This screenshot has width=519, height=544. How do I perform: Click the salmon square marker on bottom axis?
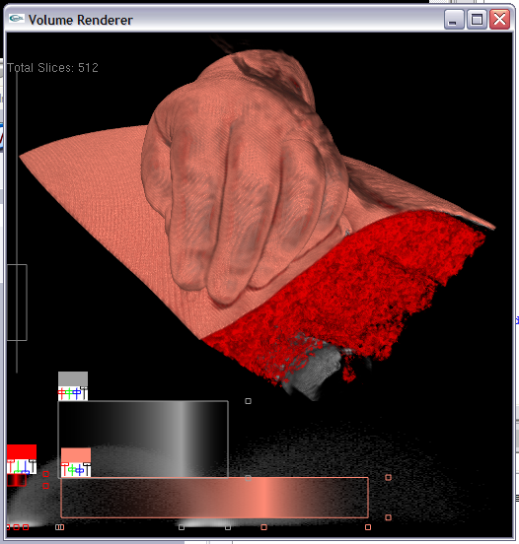click(264, 527)
